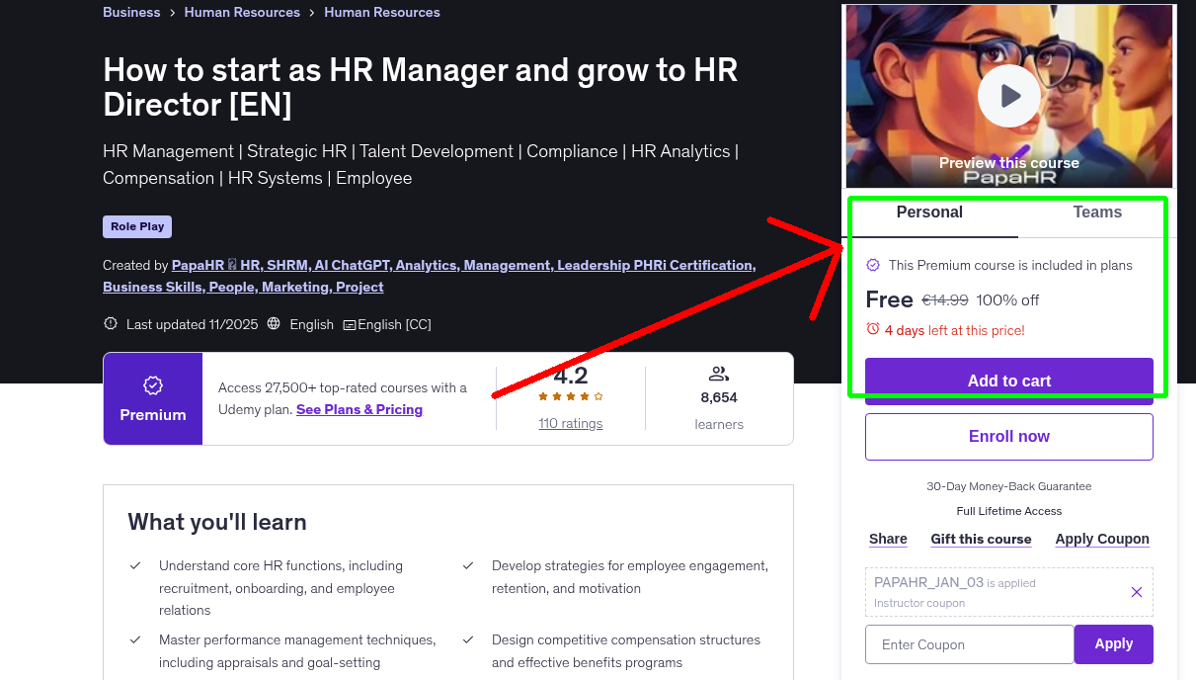Switch to the Teams tab
This screenshot has height=680, width=1196.
pyautogui.click(x=1097, y=212)
